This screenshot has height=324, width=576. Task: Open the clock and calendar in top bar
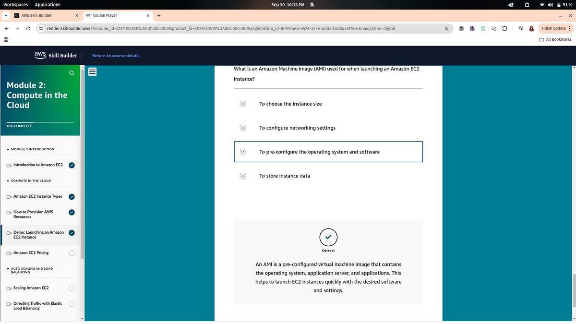pos(288,5)
